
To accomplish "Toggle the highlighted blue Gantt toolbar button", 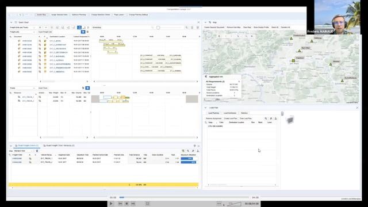I will (x=79, y=28).
